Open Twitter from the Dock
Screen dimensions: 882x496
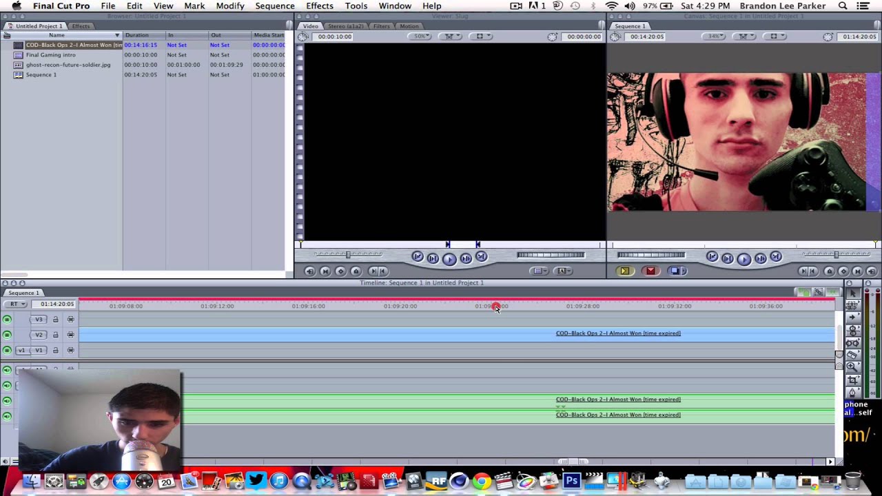click(256, 481)
